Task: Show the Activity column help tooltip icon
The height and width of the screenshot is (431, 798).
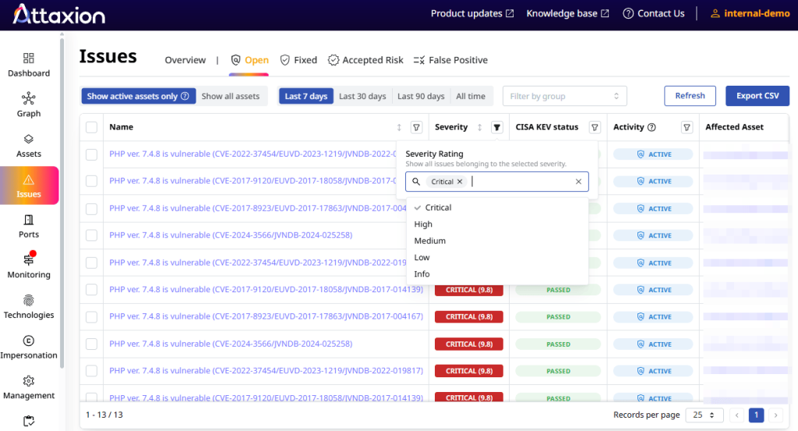Action: tap(651, 127)
